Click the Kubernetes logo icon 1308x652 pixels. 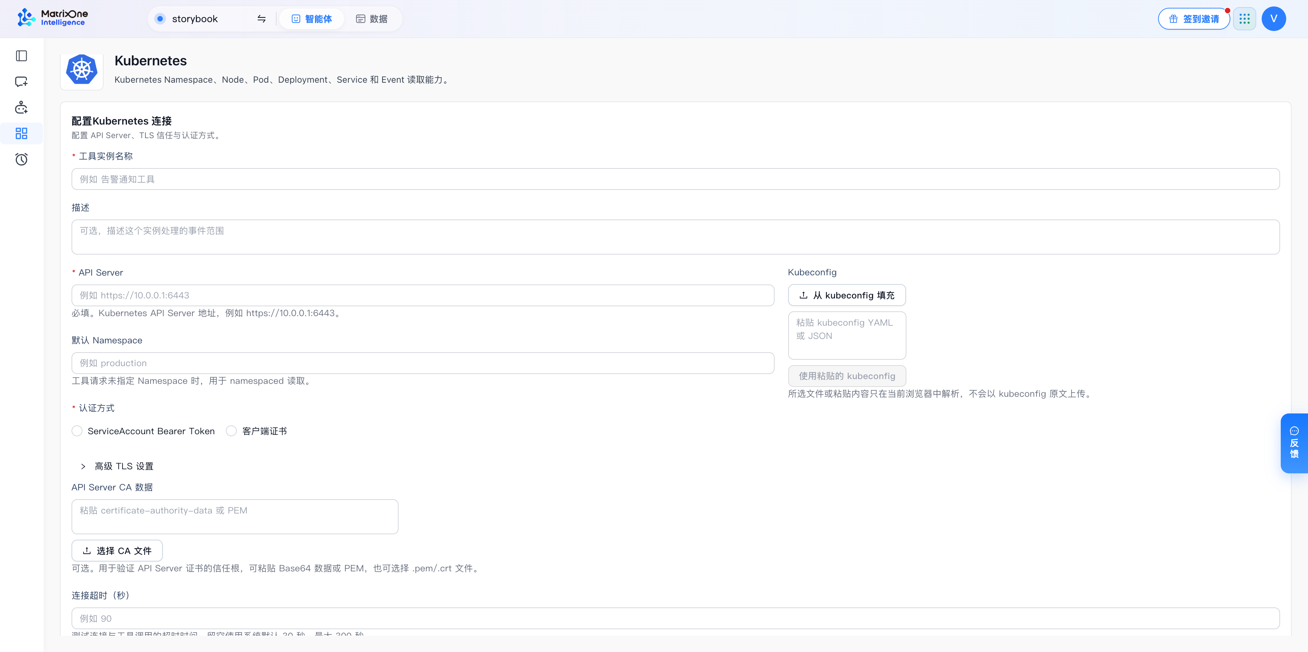[82, 69]
